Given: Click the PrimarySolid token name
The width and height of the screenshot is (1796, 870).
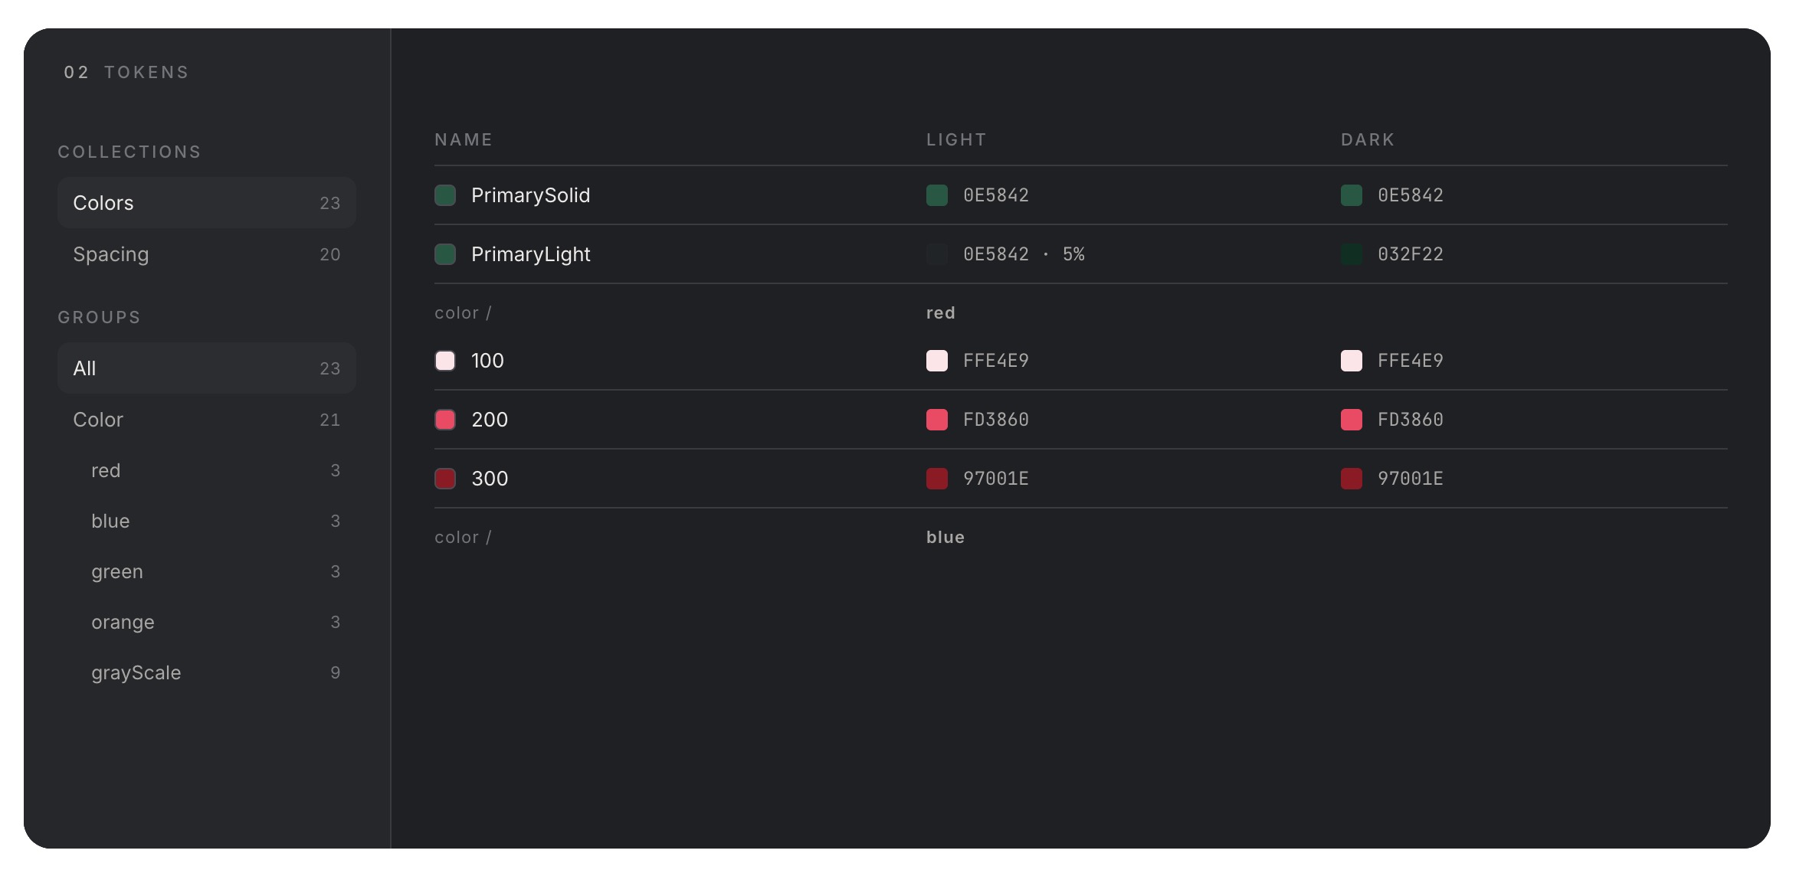Looking at the screenshot, I should click(x=530, y=195).
